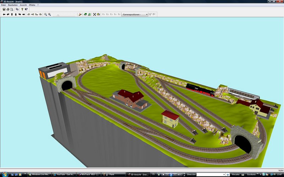Zoom in with the magnifier plus icon
Viewport: 284px width, 177px height.
[x=49, y=14]
